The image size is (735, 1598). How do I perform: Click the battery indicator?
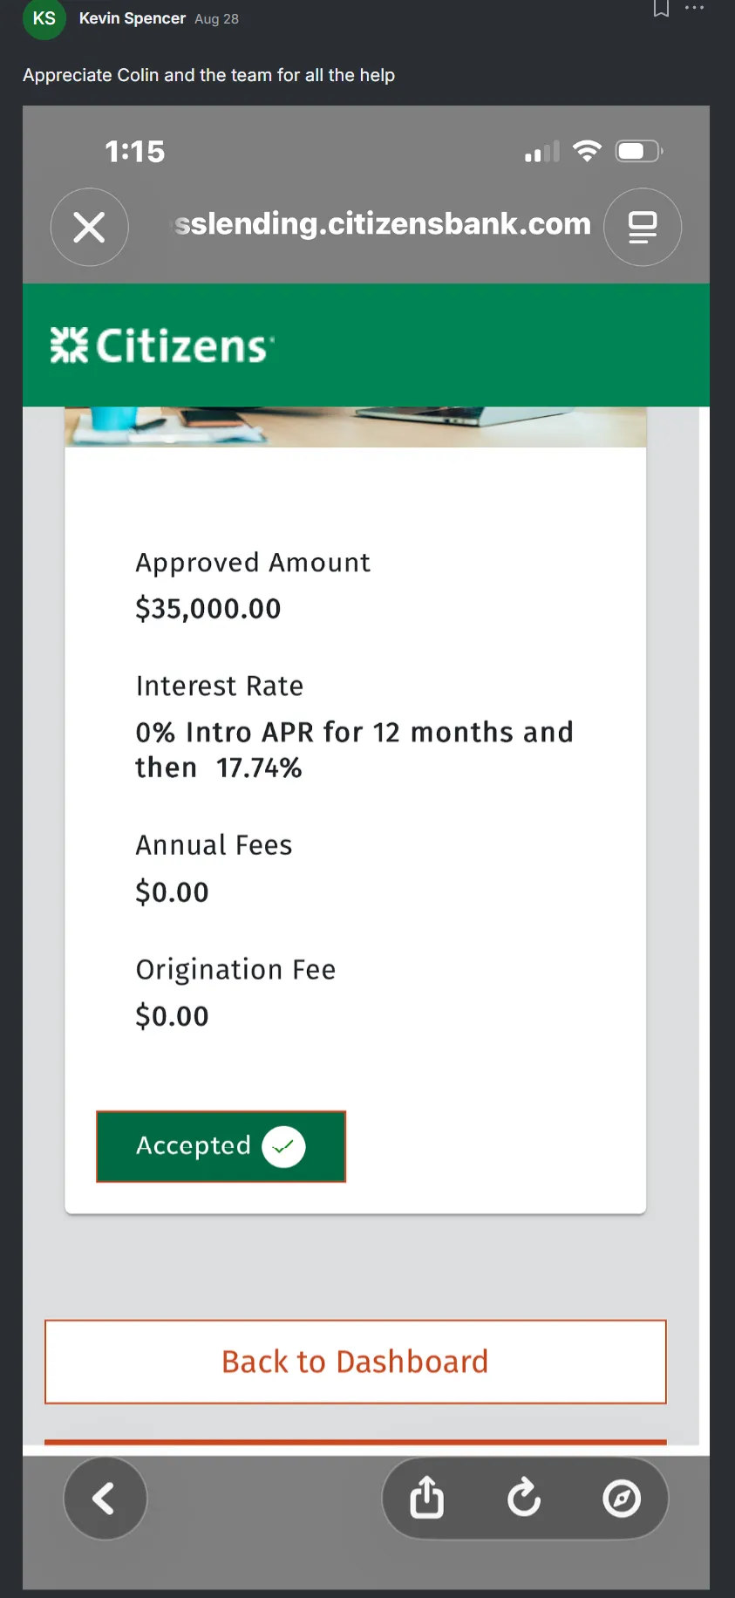point(640,152)
